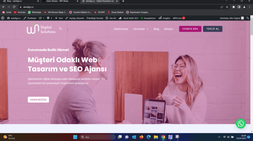Open the clock showing 18:29
This screenshot has height=141, width=253.
tap(241, 137)
